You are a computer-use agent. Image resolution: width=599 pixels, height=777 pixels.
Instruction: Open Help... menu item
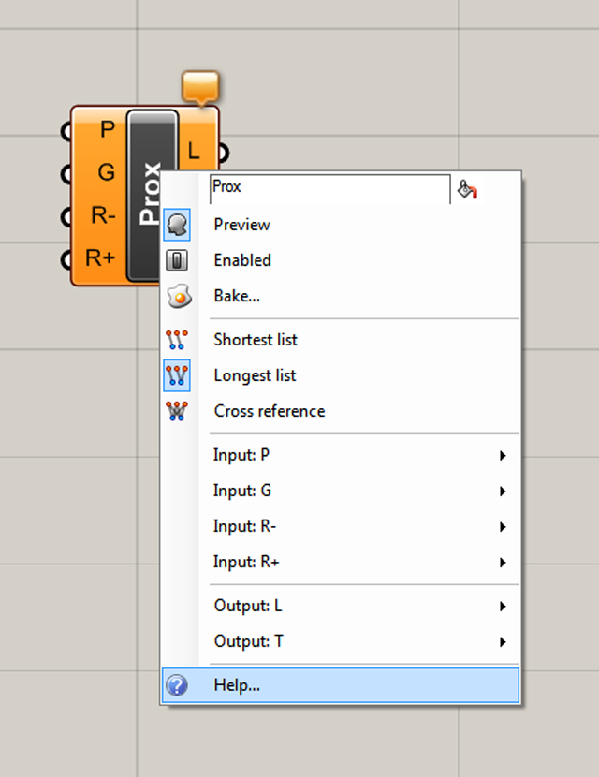tap(237, 685)
